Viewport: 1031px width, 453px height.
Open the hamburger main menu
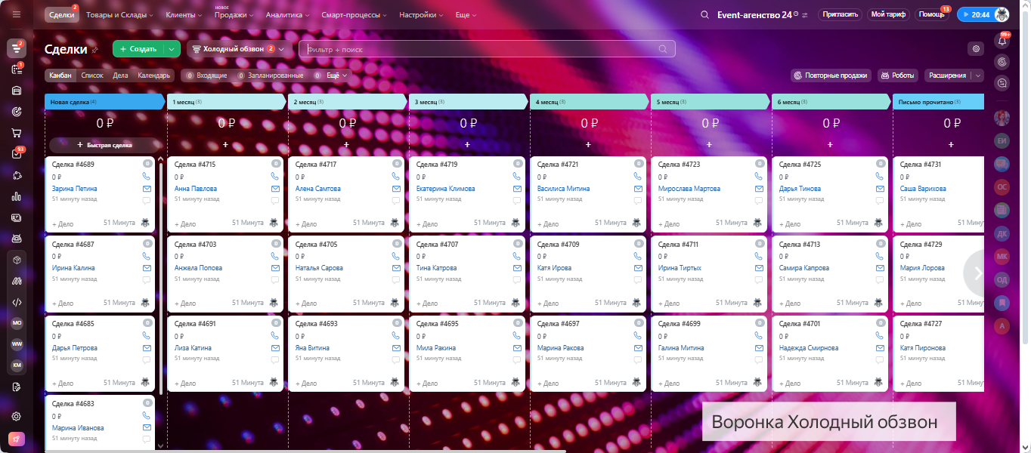click(x=17, y=14)
